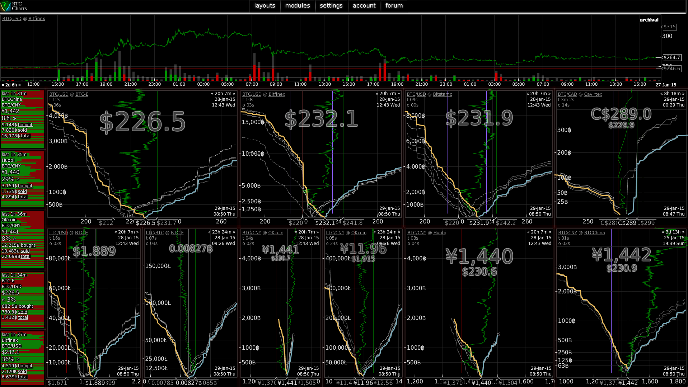The width and height of the screenshot is (688, 387).
Task: Click the BTC Charts logo
Action: point(14,6)
